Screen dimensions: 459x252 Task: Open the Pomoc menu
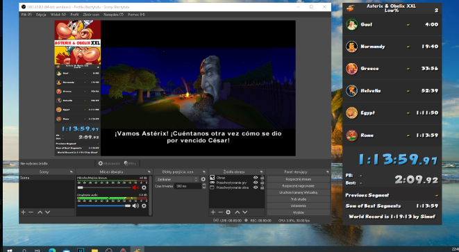click(136, 15)
